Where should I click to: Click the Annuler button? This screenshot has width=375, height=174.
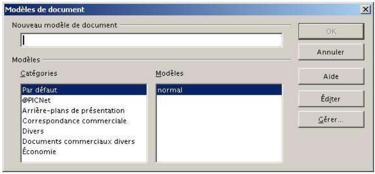pos(331,52)
